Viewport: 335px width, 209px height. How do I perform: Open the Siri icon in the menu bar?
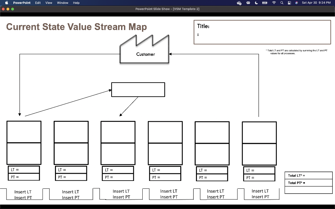296,3
